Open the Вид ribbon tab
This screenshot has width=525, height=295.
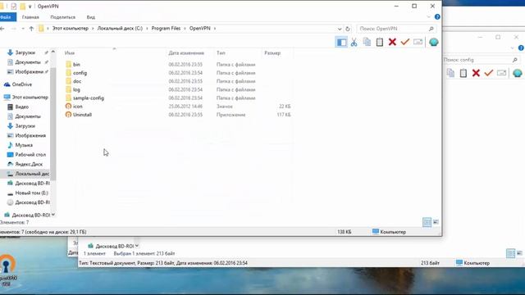(91, 17)
